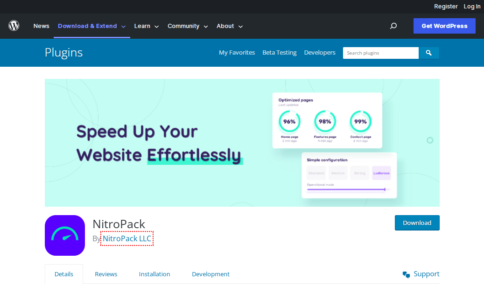Click the Search plugins input field
484x287 pixels.
(x=380, y=53)
